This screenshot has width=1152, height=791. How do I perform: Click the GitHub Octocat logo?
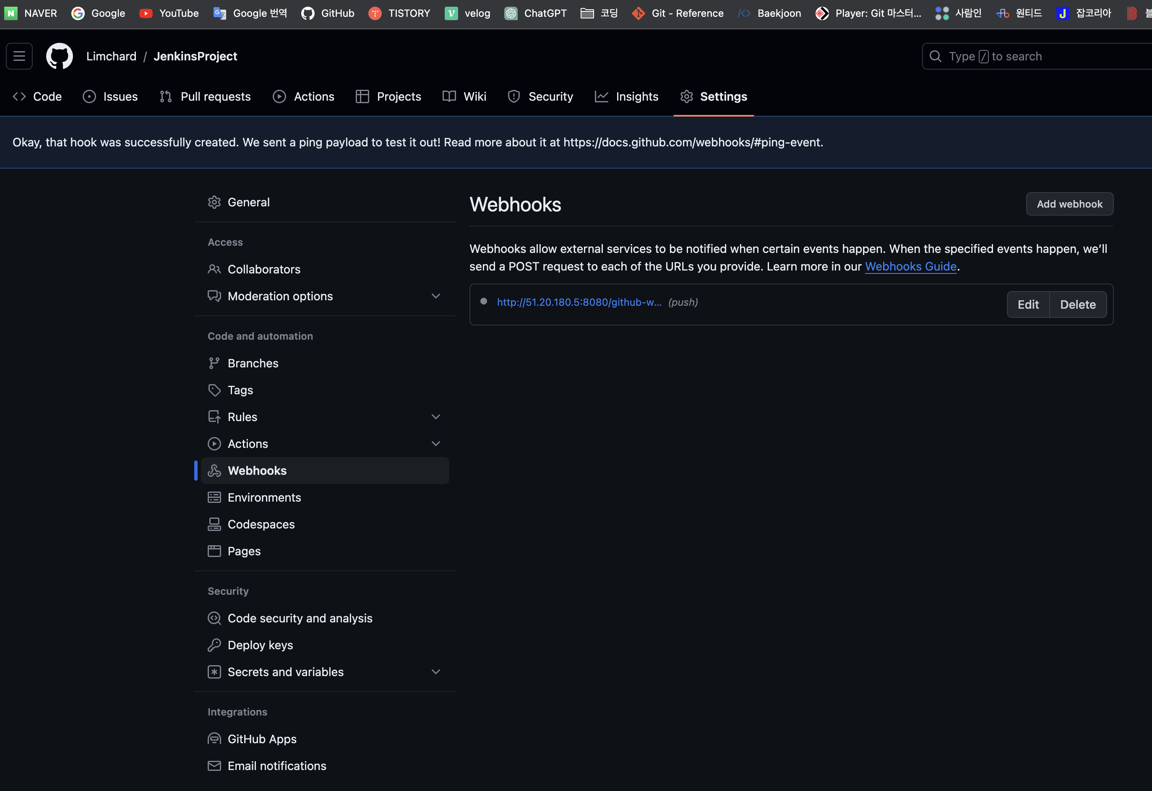(59, 56)
